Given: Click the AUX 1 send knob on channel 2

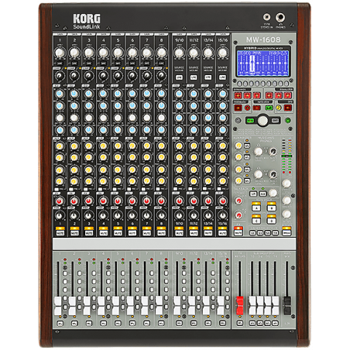Looking at the screenshot, I should pyautogui.click(x=74, y=146).
